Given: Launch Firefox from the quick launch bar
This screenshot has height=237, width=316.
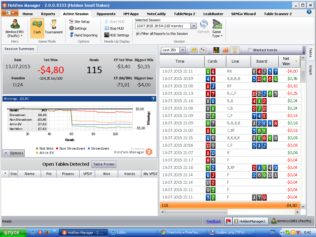Looking at the screenshot, I should 47,232.
